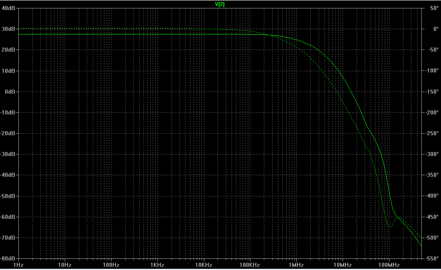
Task: Click the 20dB label on left axis
Action: click(8, 50)
